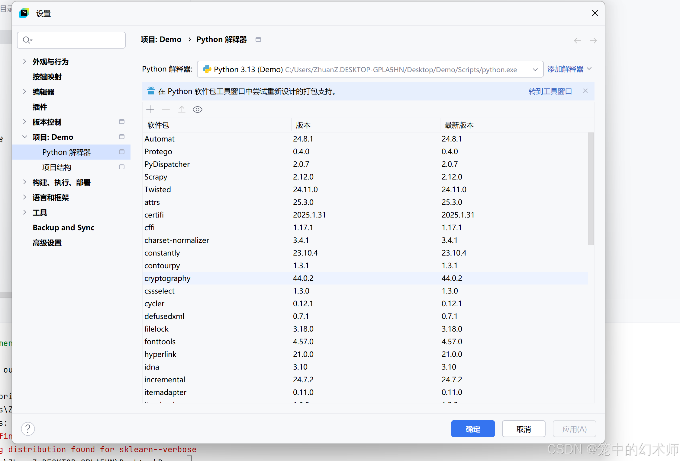Click the back navigation arrow

tap(577, 41)
